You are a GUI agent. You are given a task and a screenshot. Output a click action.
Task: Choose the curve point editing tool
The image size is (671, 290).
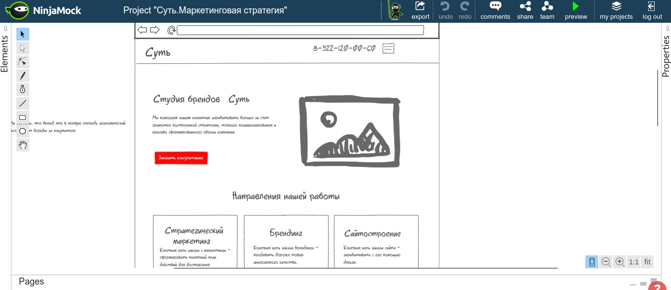23,62
